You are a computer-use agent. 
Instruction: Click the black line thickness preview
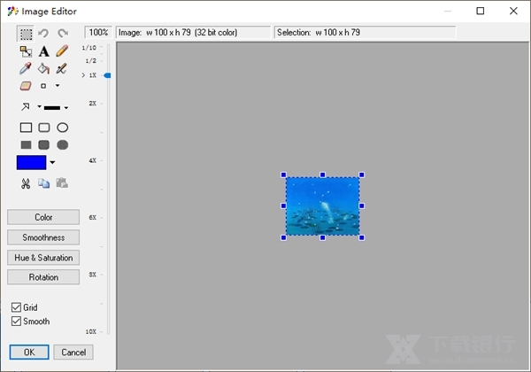pyautogui.click(x=52, y=108)
